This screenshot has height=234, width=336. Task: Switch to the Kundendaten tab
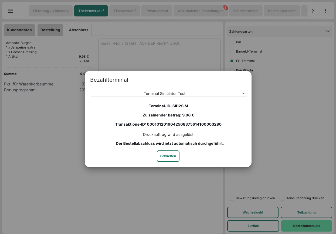[x=19, y=30]
